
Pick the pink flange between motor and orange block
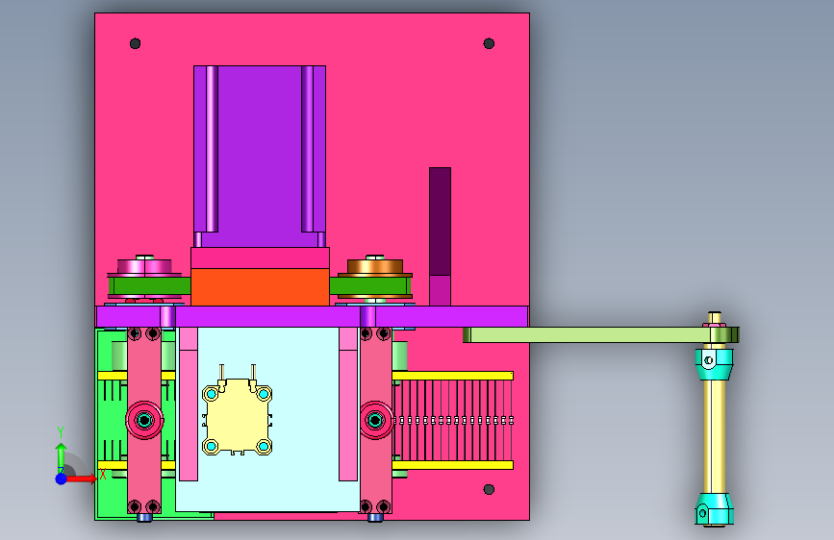pyautogui.click(x=260, y=258)
